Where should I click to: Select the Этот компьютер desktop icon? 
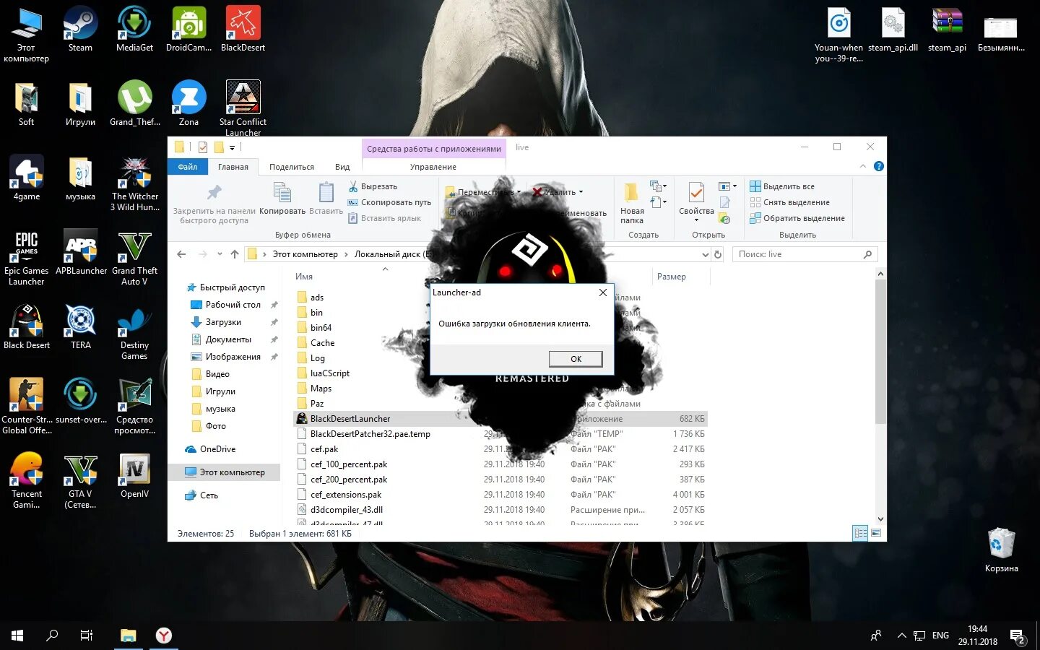click(27, 34)
